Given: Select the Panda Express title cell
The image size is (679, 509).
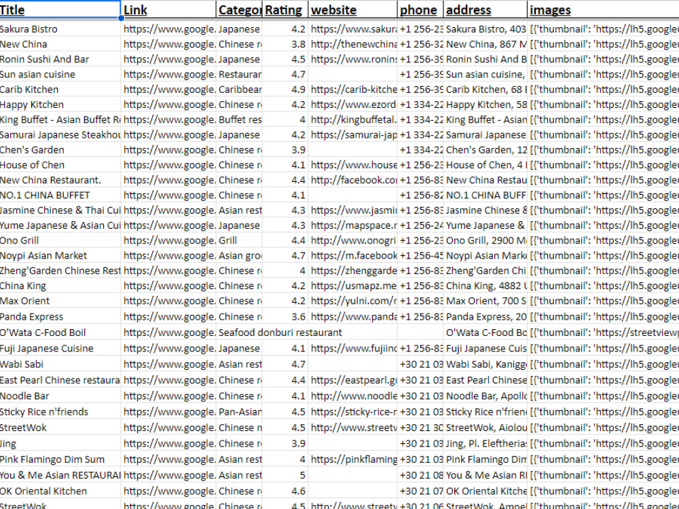Looking at the screenshot, I should [x=60, y=317].
